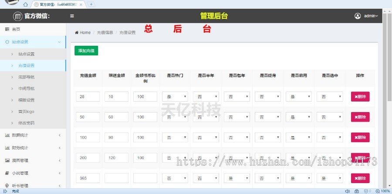
Task: Click the hamburger menu toggle icon
Action: tap(72, 16)
